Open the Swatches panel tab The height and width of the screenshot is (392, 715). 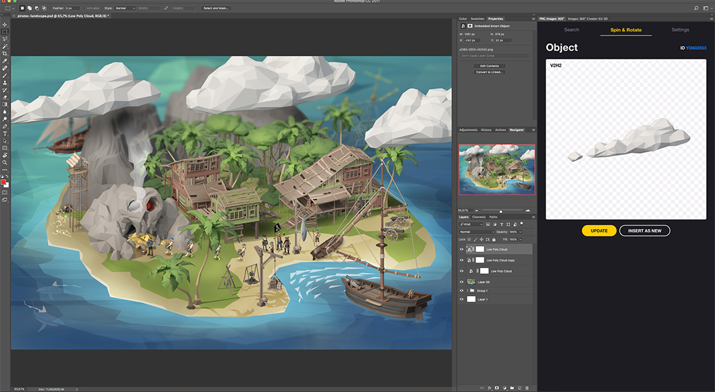click(478, 19)
